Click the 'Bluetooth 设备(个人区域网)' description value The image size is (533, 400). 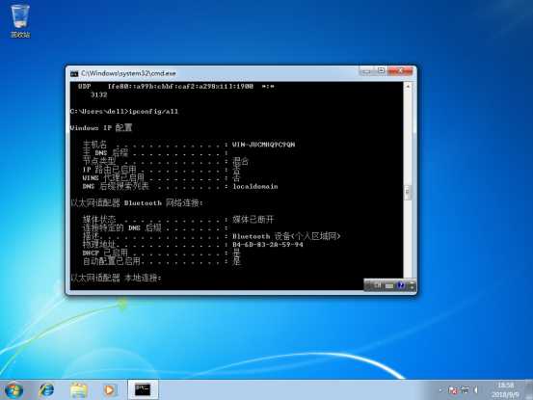tap(286, 236)
